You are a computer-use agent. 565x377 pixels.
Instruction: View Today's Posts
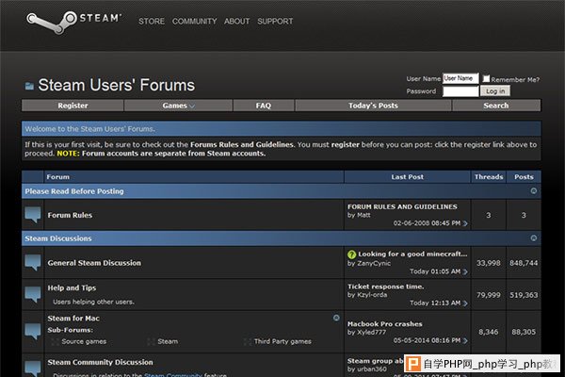(x=373, y=106)
